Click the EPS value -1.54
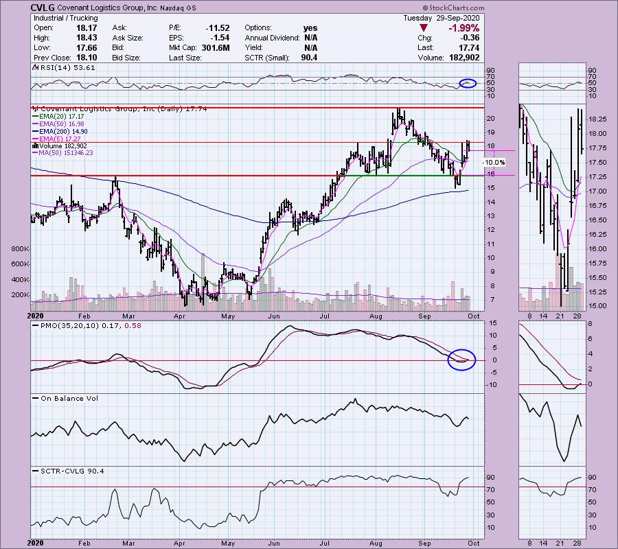 coord(220,38)
